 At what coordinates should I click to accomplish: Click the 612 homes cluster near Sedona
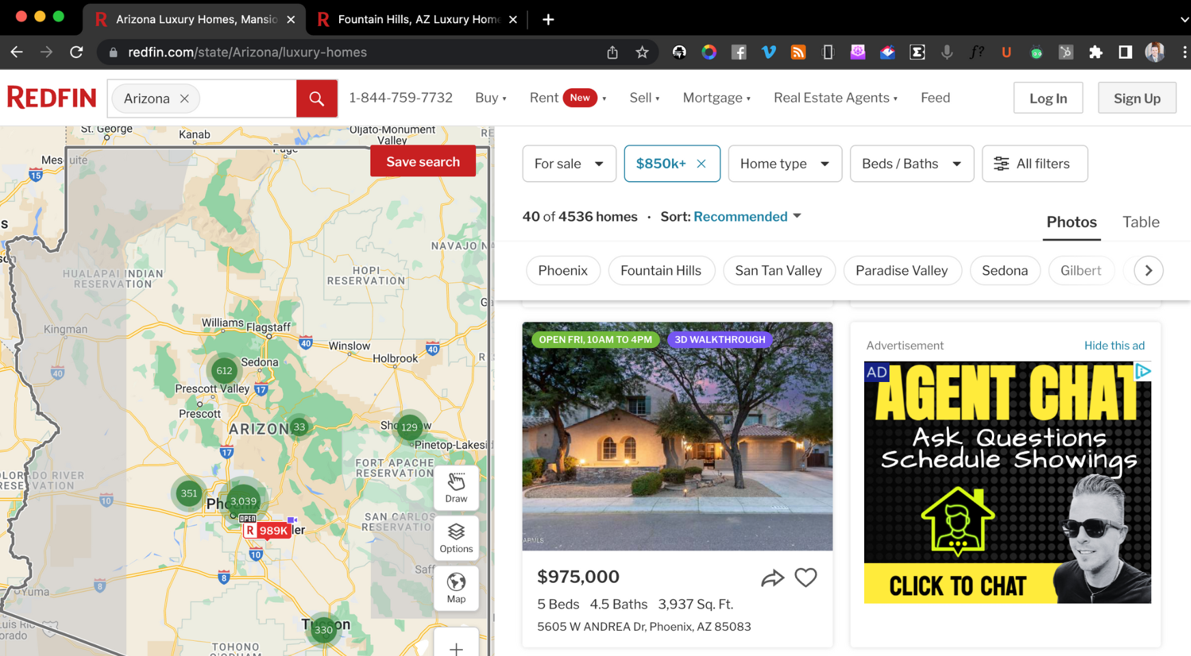click(224, 370)
